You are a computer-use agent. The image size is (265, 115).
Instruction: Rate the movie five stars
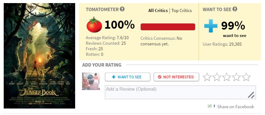coord(246,77)
